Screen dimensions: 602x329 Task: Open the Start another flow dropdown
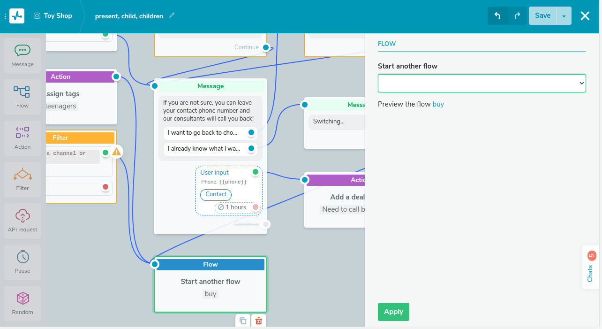click(x=482, y=83)
